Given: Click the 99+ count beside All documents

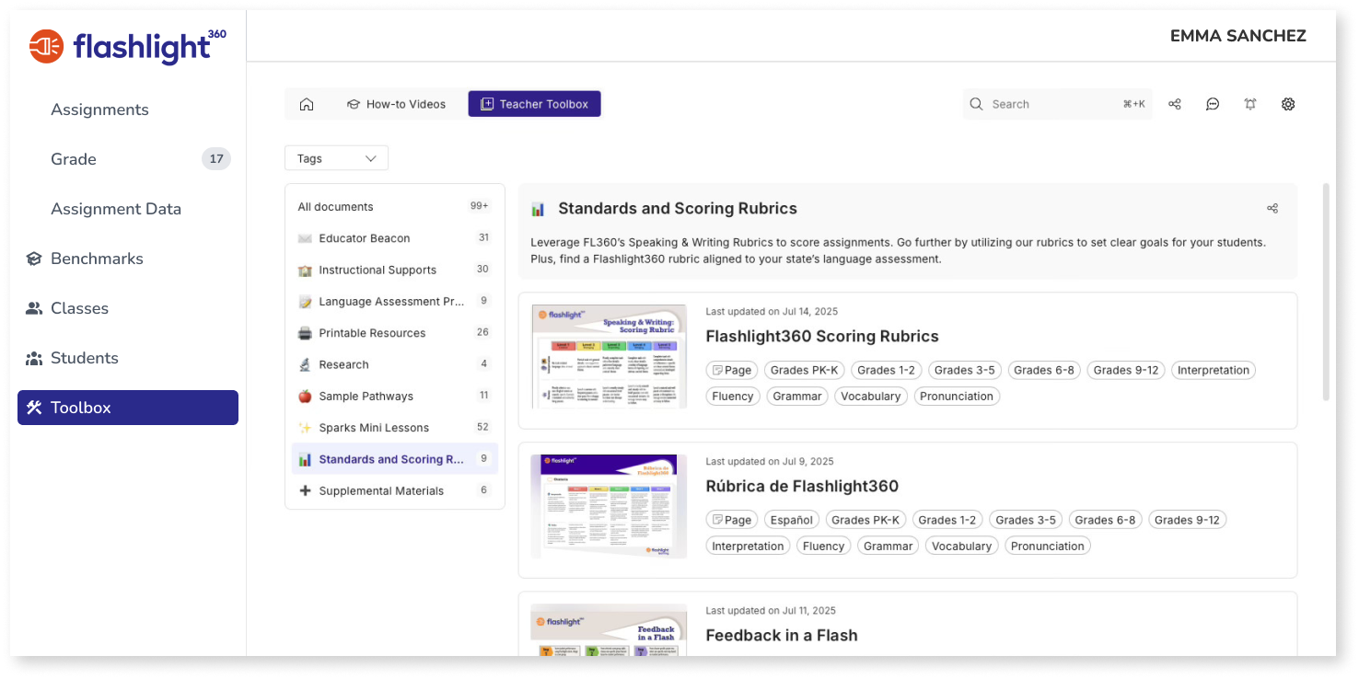Looking at the screenshot, I should pyautogui.click(x=480, y=206).
